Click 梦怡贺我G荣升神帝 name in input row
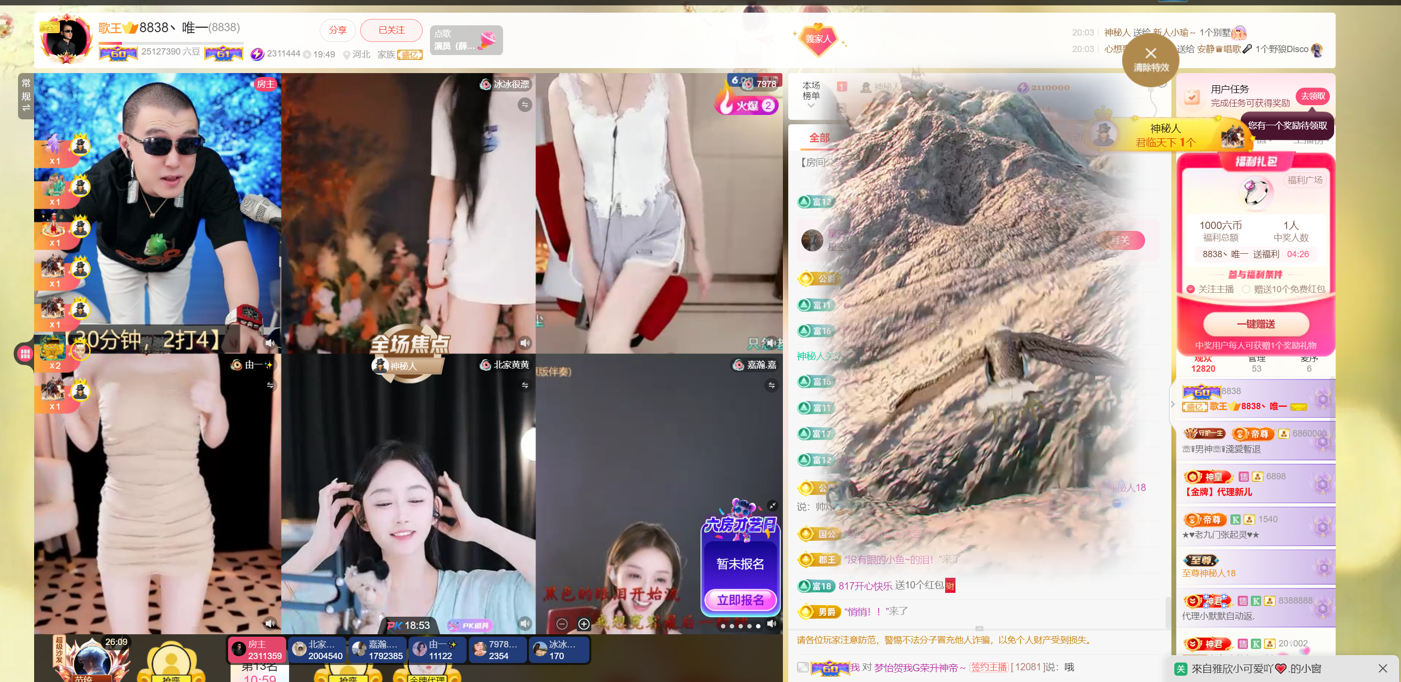This screenshot has height=682, width=1401. (x=920, y=667)
